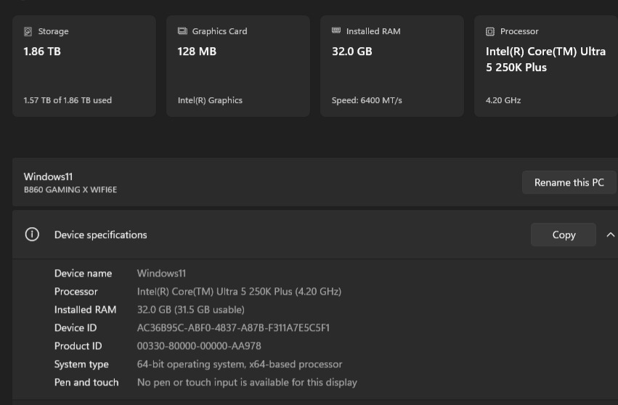Screen dimensions: 618x405
Task: Click the Storage disk icon
Action: 28,31
